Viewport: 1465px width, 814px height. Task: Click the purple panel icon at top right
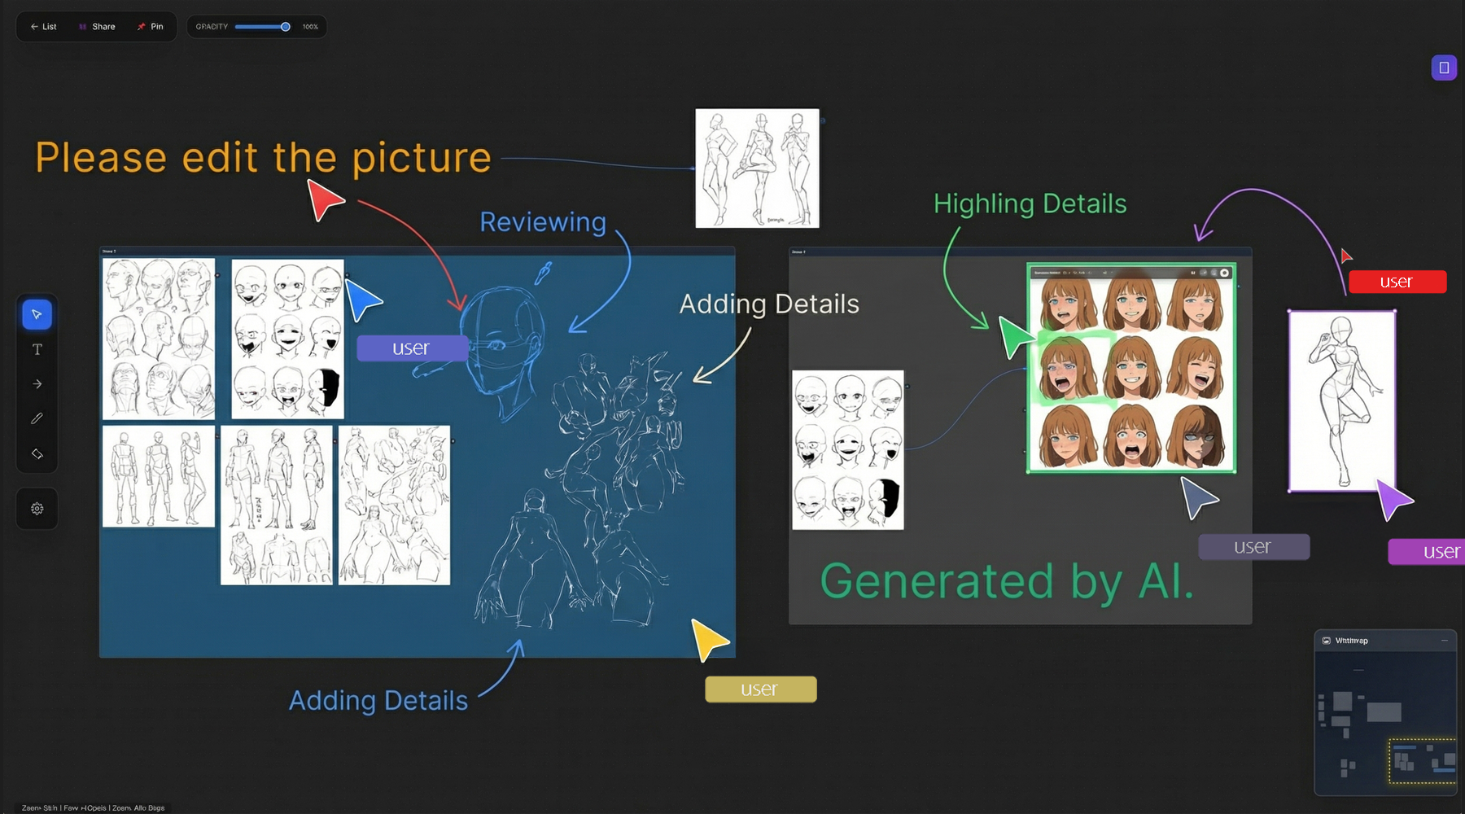coord(1444,68)
